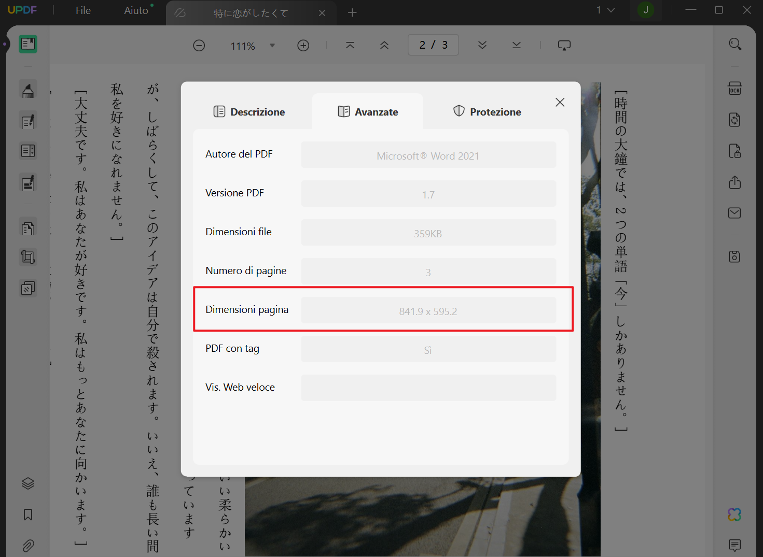Click the UPDF logo
The width and height of the screenshot is (763, 557).
tap(22, 10)
